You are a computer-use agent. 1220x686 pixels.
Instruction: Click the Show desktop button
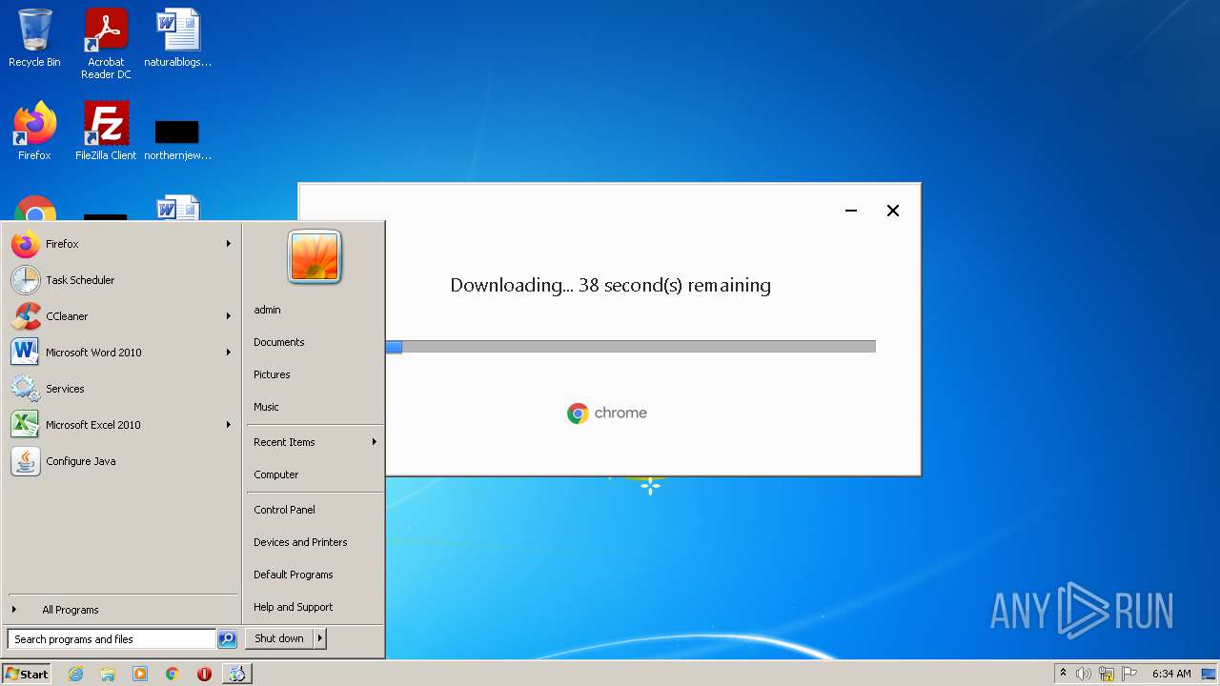tap(1210, 674)
